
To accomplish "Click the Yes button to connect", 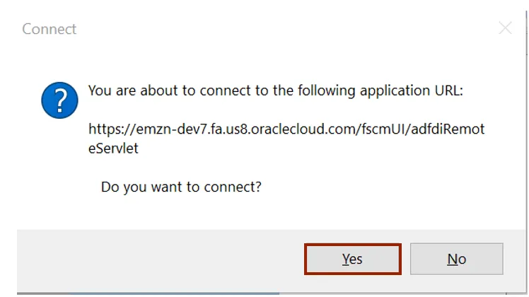I will click(x=353, y=259).
